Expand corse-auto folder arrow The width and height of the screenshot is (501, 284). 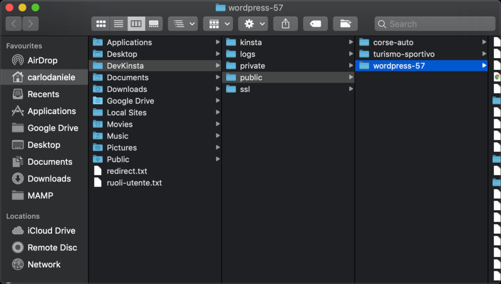pyautogui.click(x=484, y=42)
